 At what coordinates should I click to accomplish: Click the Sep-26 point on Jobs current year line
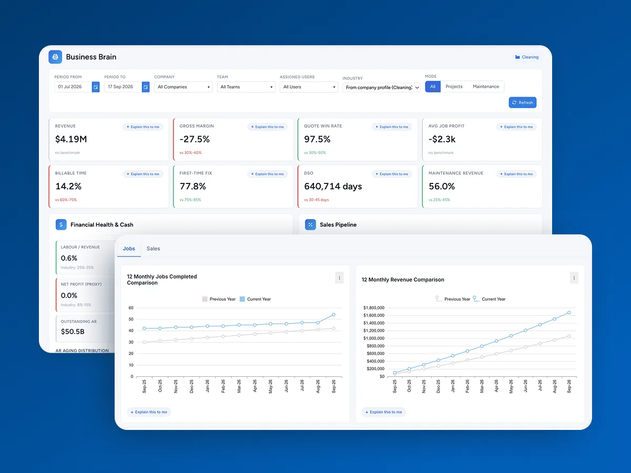pos(333,315)
